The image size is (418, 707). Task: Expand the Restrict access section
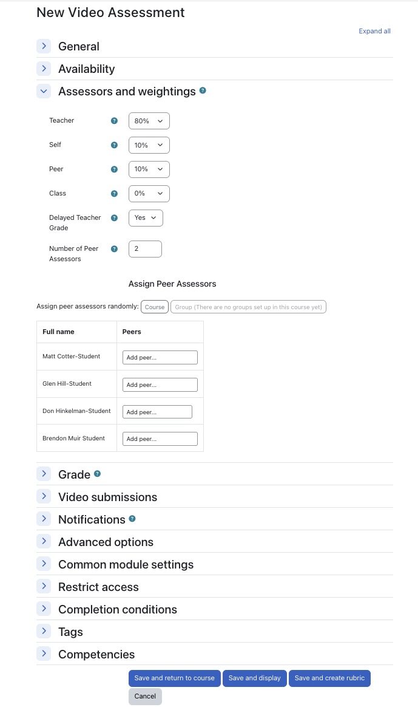(x=44, y=586)
